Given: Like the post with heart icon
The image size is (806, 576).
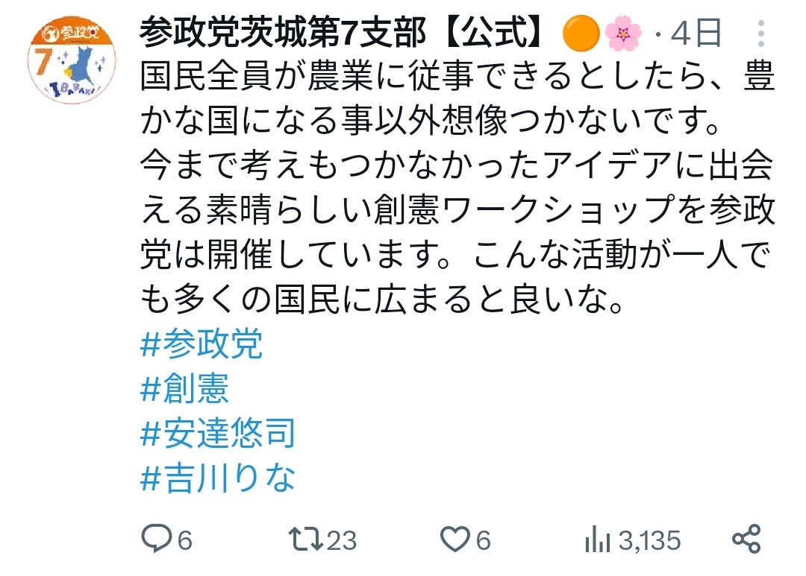Looking at the screenshot, I should [x=455, y=539].
